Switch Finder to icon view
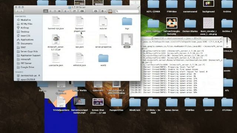Screen dimensions: 237x133 point(46,11)
